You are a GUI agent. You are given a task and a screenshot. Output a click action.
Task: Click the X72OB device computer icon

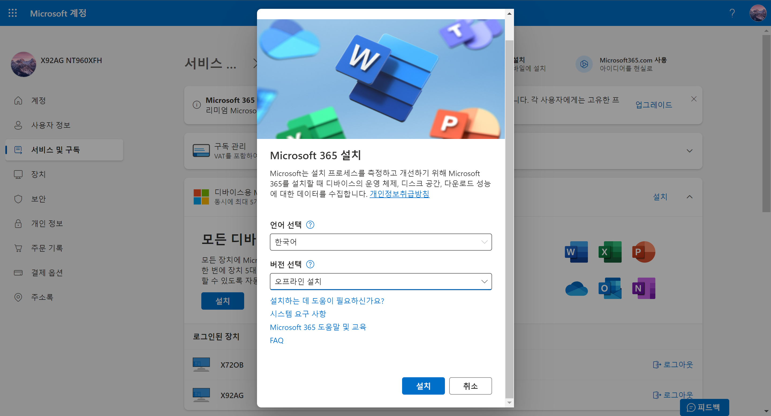[201, 365]
